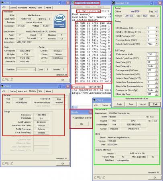
Task: Expand the Performance Mode dropdown in MemSet
Action: [157, 54]
